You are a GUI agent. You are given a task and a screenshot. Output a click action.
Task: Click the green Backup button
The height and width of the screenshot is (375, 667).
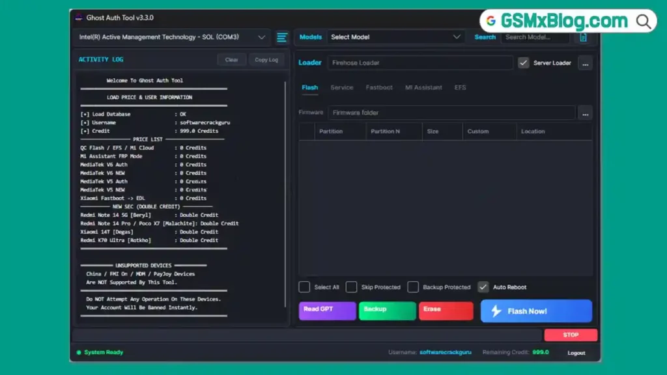[x=387, y=311]
